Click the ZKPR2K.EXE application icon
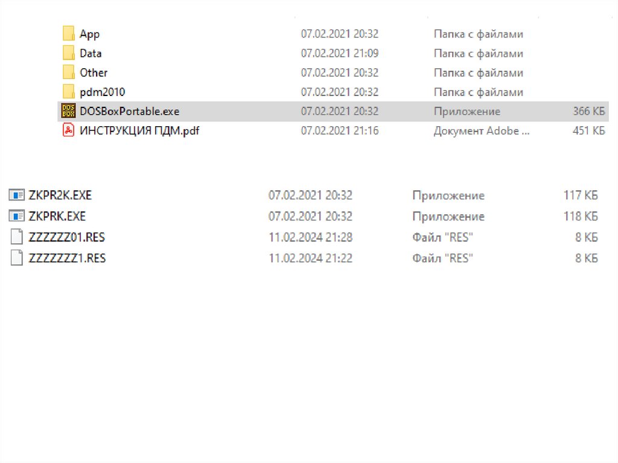 17,195
